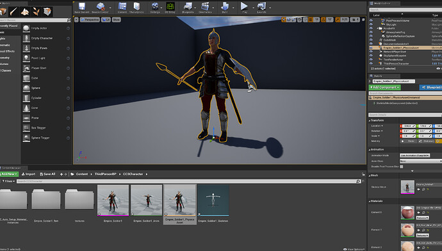The width and height of the screenshot is (442, 251).
Task: Toggle visibility eye for SkyLight actor
Action: [x=371, y=24]
